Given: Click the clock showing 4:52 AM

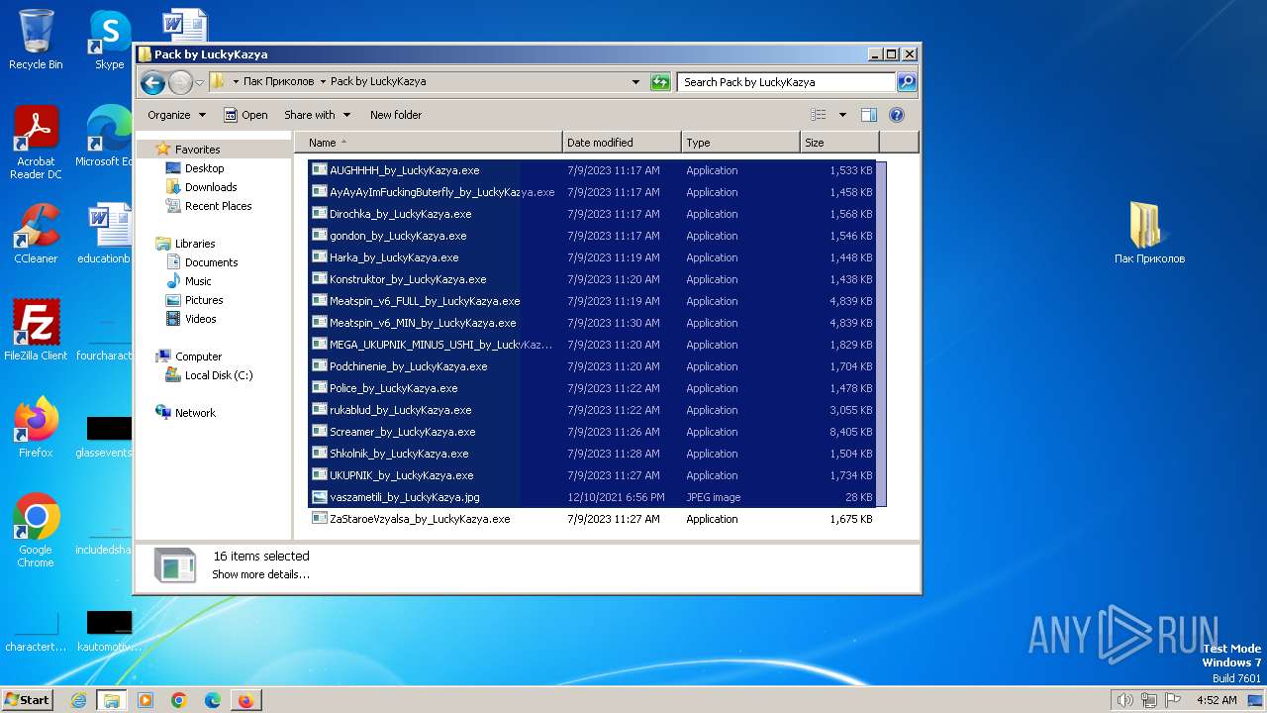Looking at the screenshot, I should [1217, 700].
